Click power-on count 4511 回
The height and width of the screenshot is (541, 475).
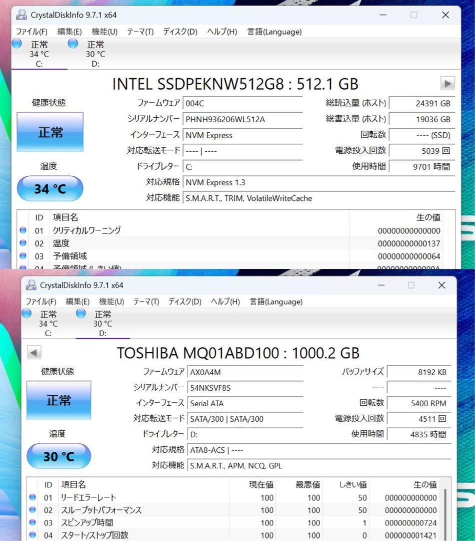419,419
